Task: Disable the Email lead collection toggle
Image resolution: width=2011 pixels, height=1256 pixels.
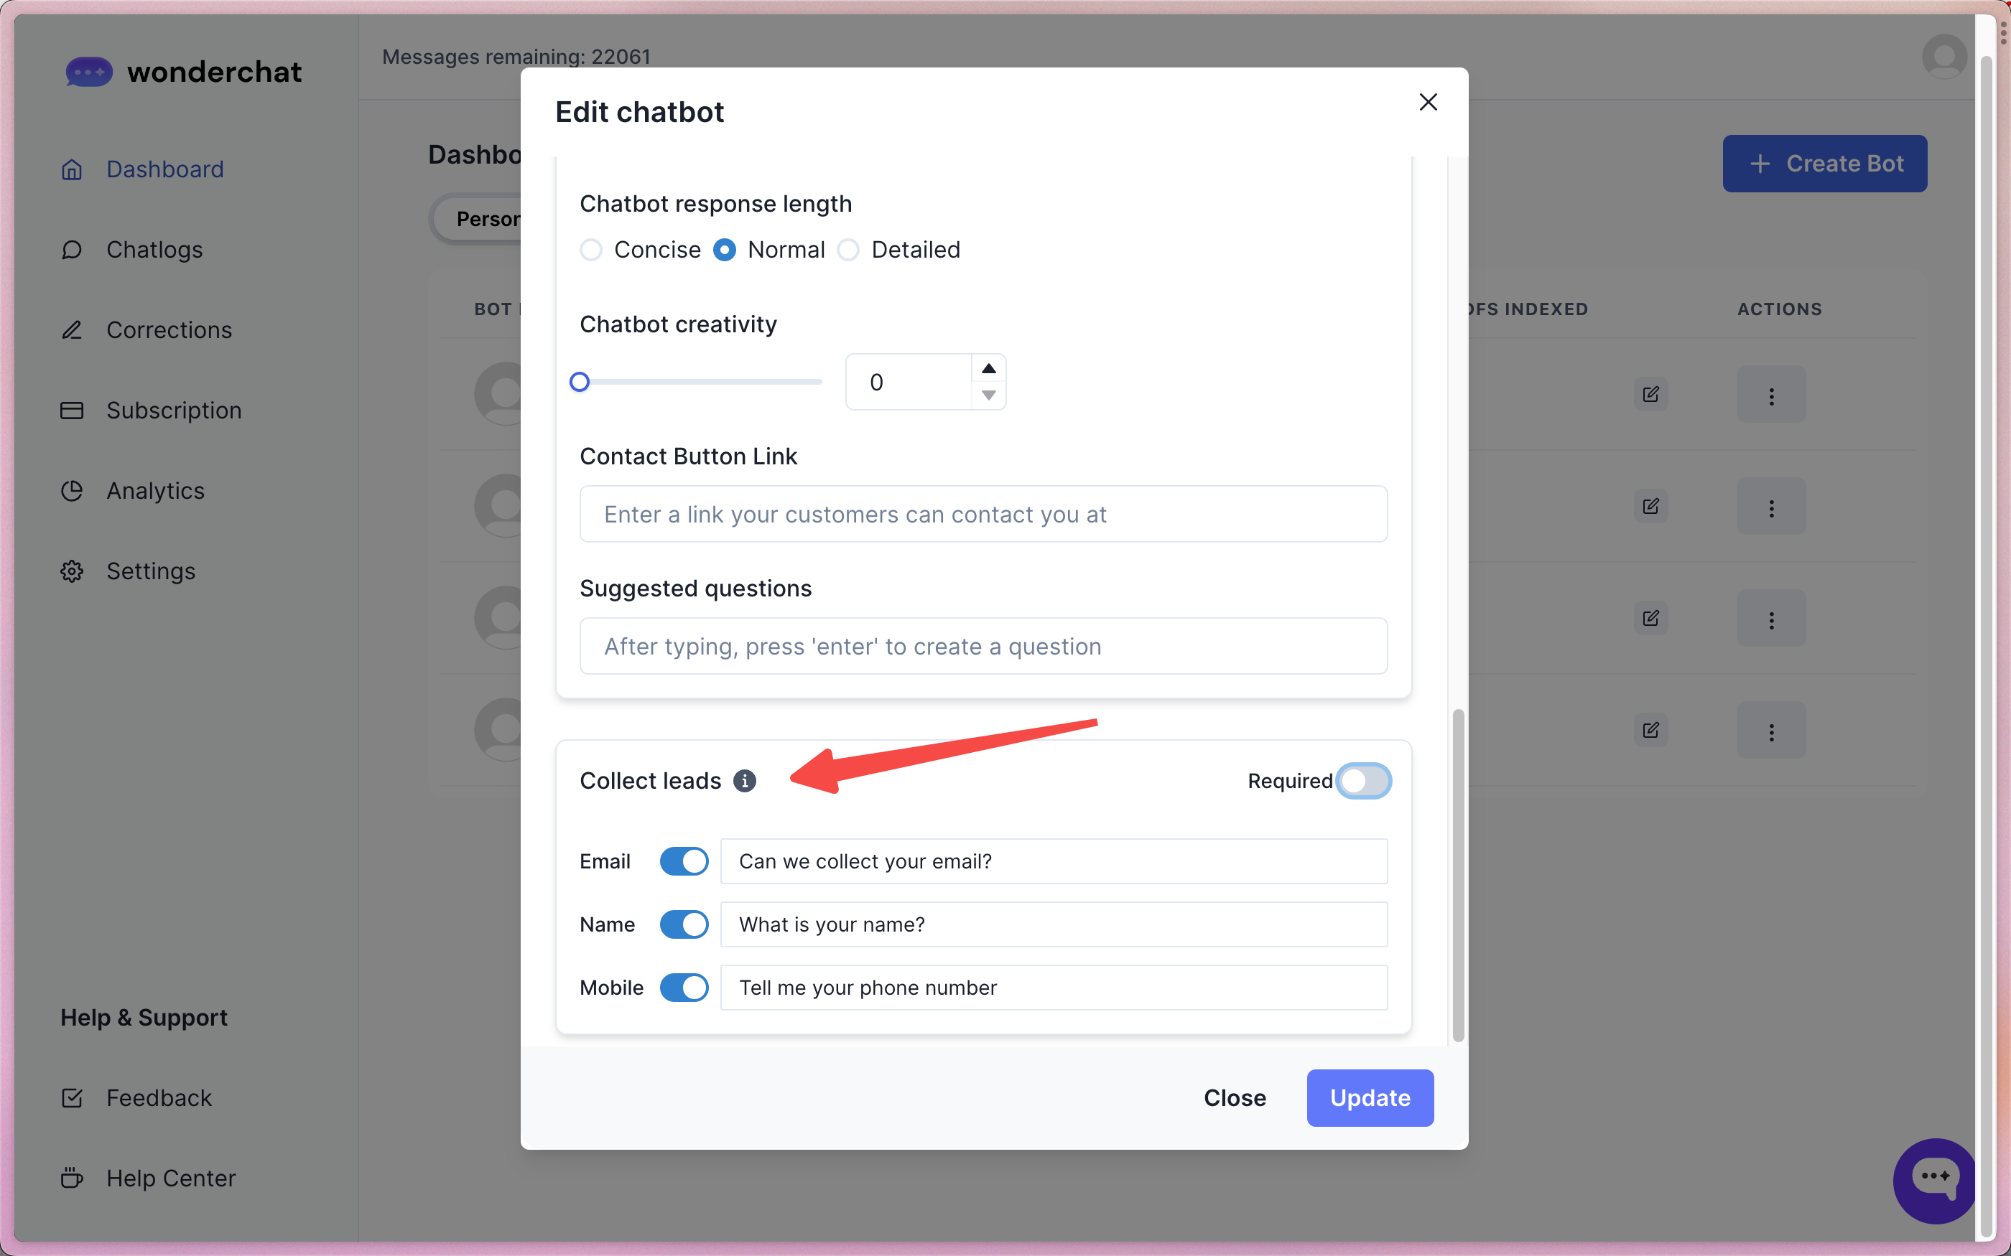Action: click(684, 861)
